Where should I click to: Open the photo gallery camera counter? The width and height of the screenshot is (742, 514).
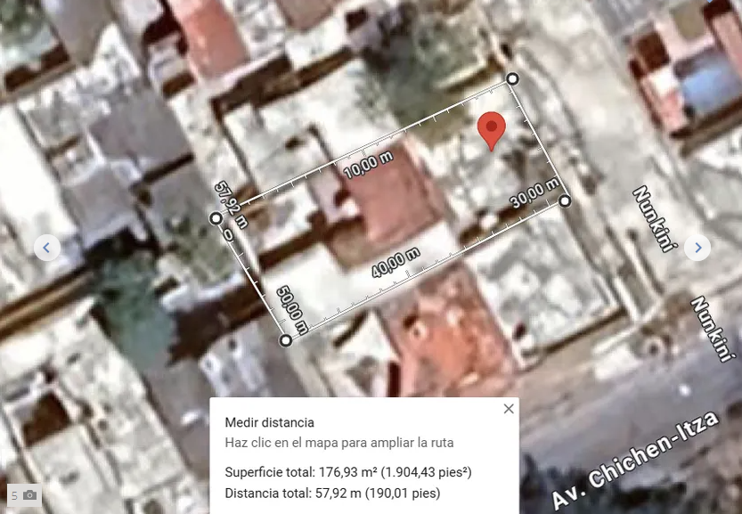(24, 495)
